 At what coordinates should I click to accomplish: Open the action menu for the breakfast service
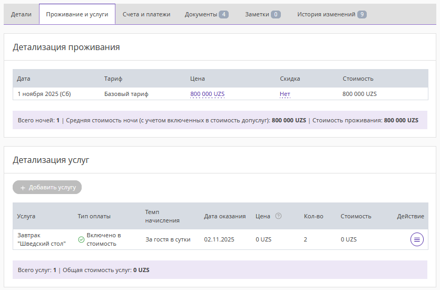(417, 239)
